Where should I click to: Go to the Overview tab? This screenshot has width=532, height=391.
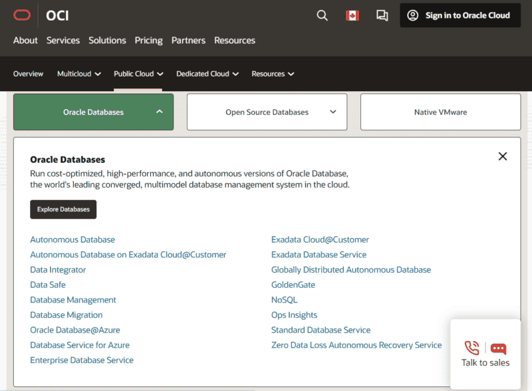click(x=28, y=74)
